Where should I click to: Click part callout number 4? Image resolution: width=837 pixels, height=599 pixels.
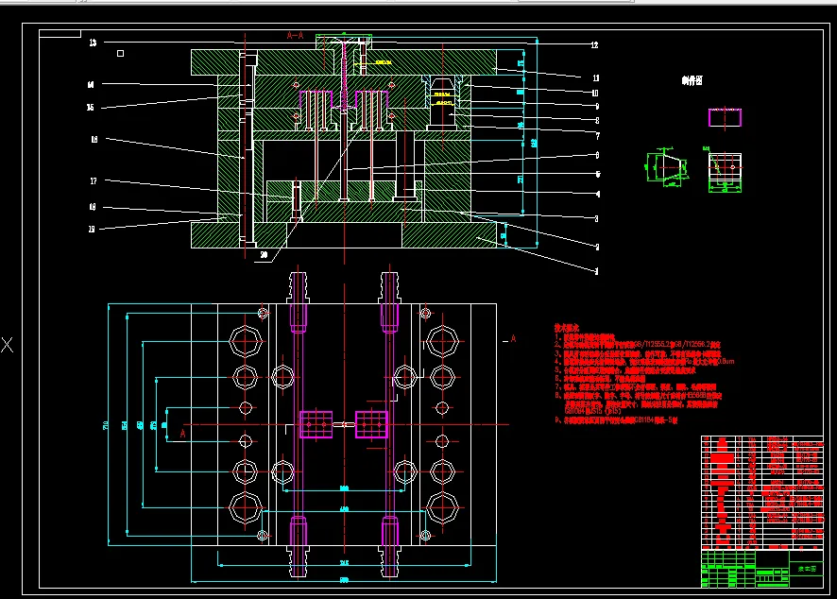coord(597,195)
